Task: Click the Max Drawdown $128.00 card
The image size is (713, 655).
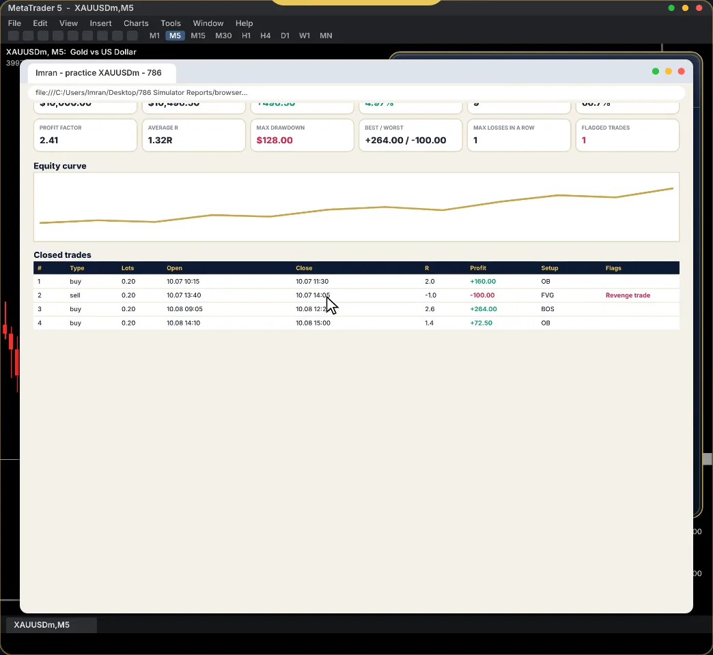Action: click(302, 135)
